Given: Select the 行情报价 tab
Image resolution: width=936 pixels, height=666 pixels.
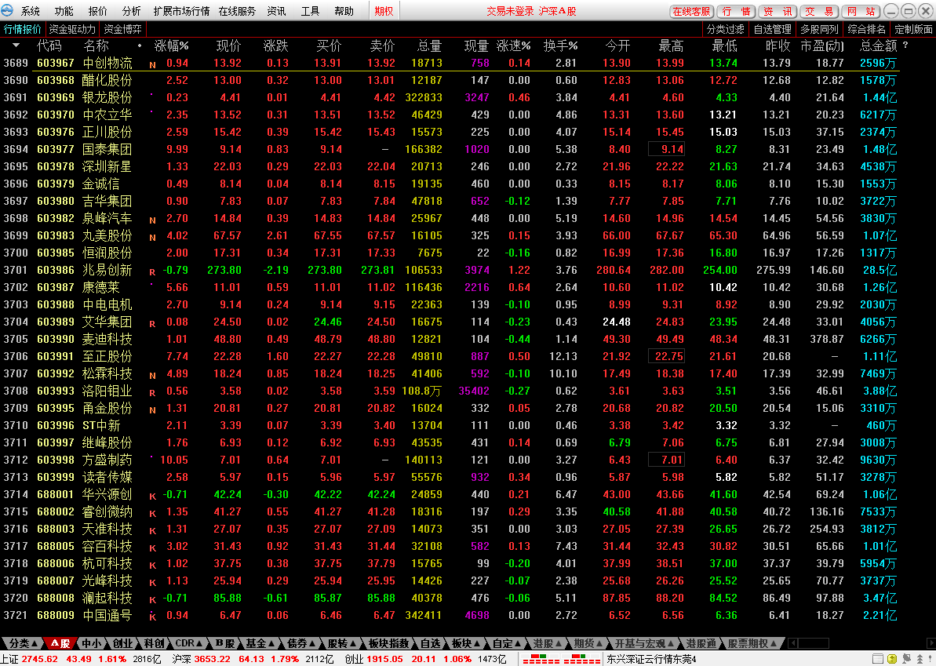Looking at the screenshot, I should pyautogui.click(x=23, y=29).
